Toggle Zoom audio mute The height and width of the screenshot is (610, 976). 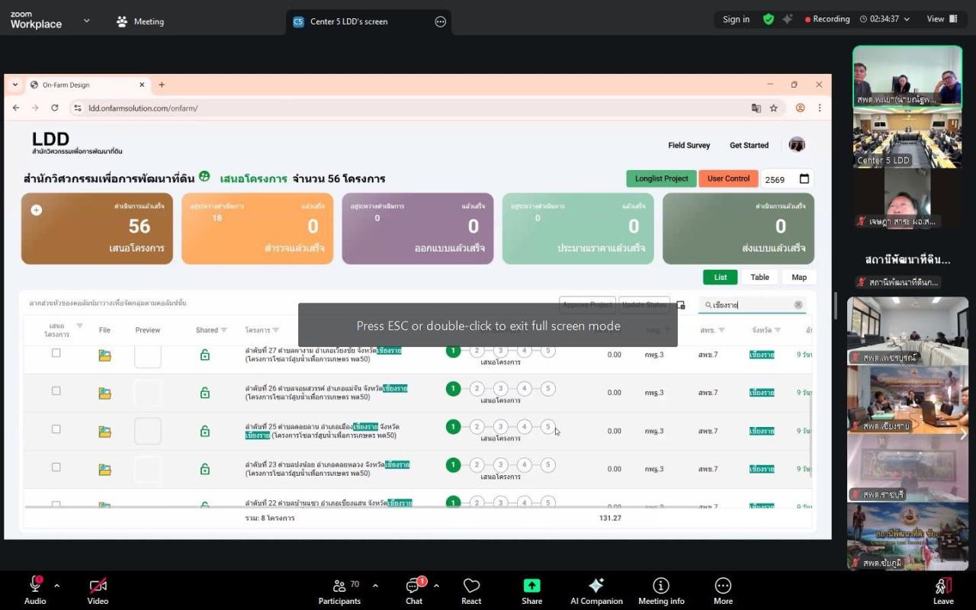tap(35, 591)
